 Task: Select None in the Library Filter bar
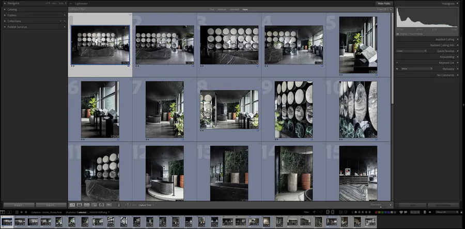[x=245, y=9]
